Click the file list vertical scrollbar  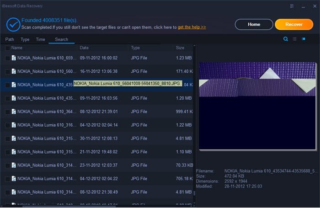[x=194, y=124]
